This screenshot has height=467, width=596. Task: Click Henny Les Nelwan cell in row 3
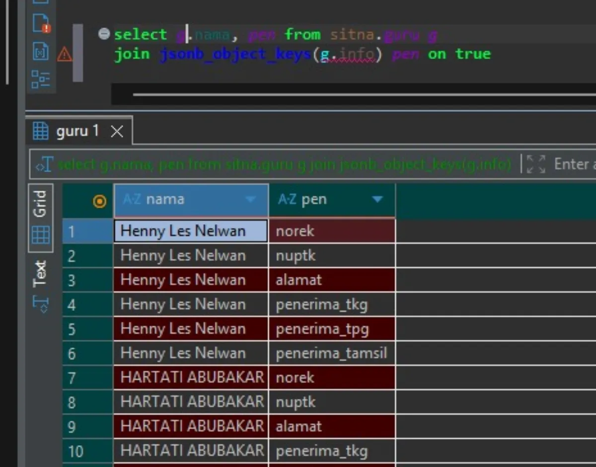point(191,280)
